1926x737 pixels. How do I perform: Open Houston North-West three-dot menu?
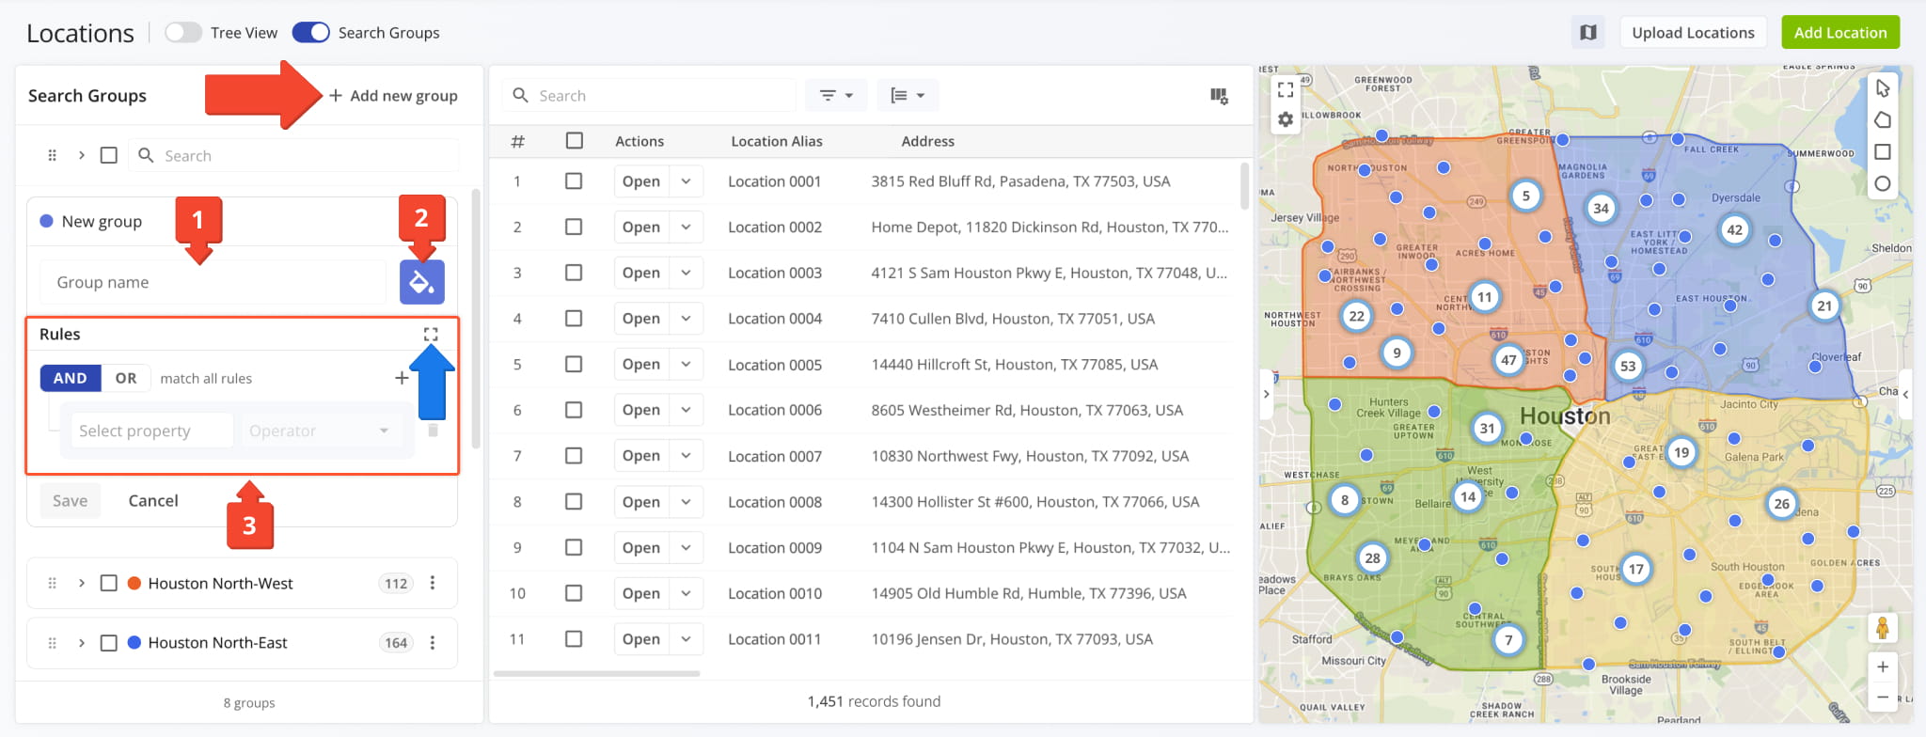(433, 583)
